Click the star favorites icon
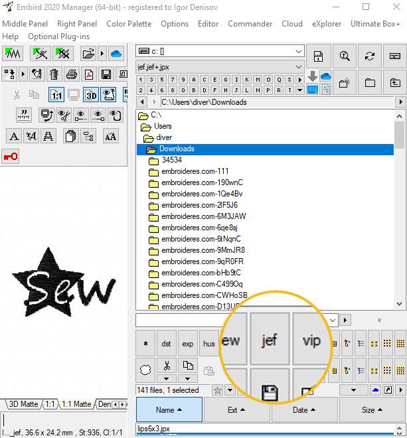The height and width of the screenshot is (438, 407). click(x=218, y=390)
